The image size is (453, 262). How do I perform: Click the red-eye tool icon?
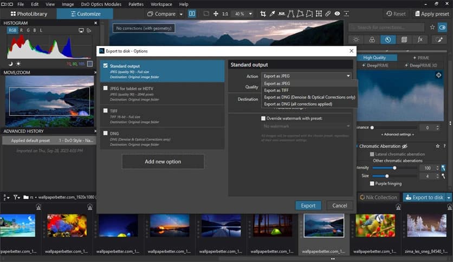click(x=337, y=14)
